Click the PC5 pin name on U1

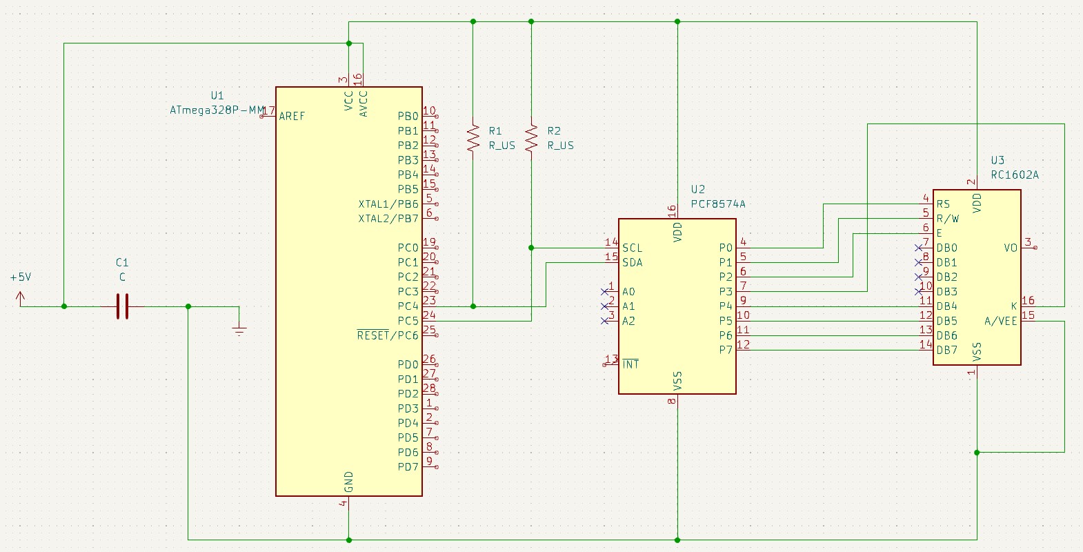408,321
